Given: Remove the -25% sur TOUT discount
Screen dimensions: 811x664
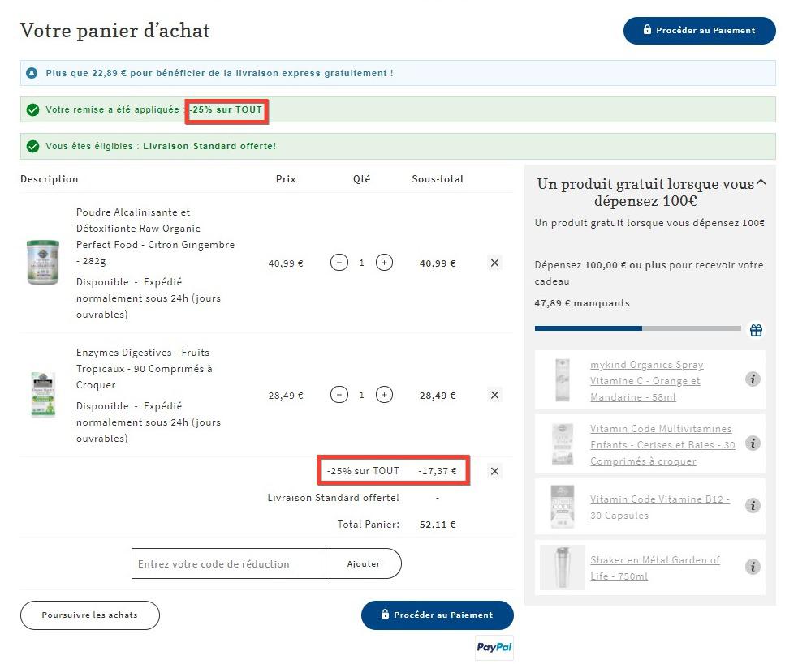Looking at the screenshot, I should 494,471.
